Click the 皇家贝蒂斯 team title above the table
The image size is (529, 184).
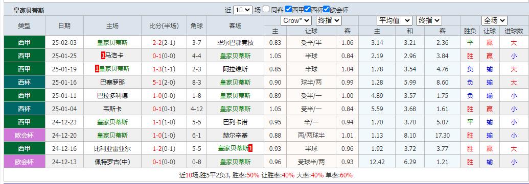click(x=29, y=10)
